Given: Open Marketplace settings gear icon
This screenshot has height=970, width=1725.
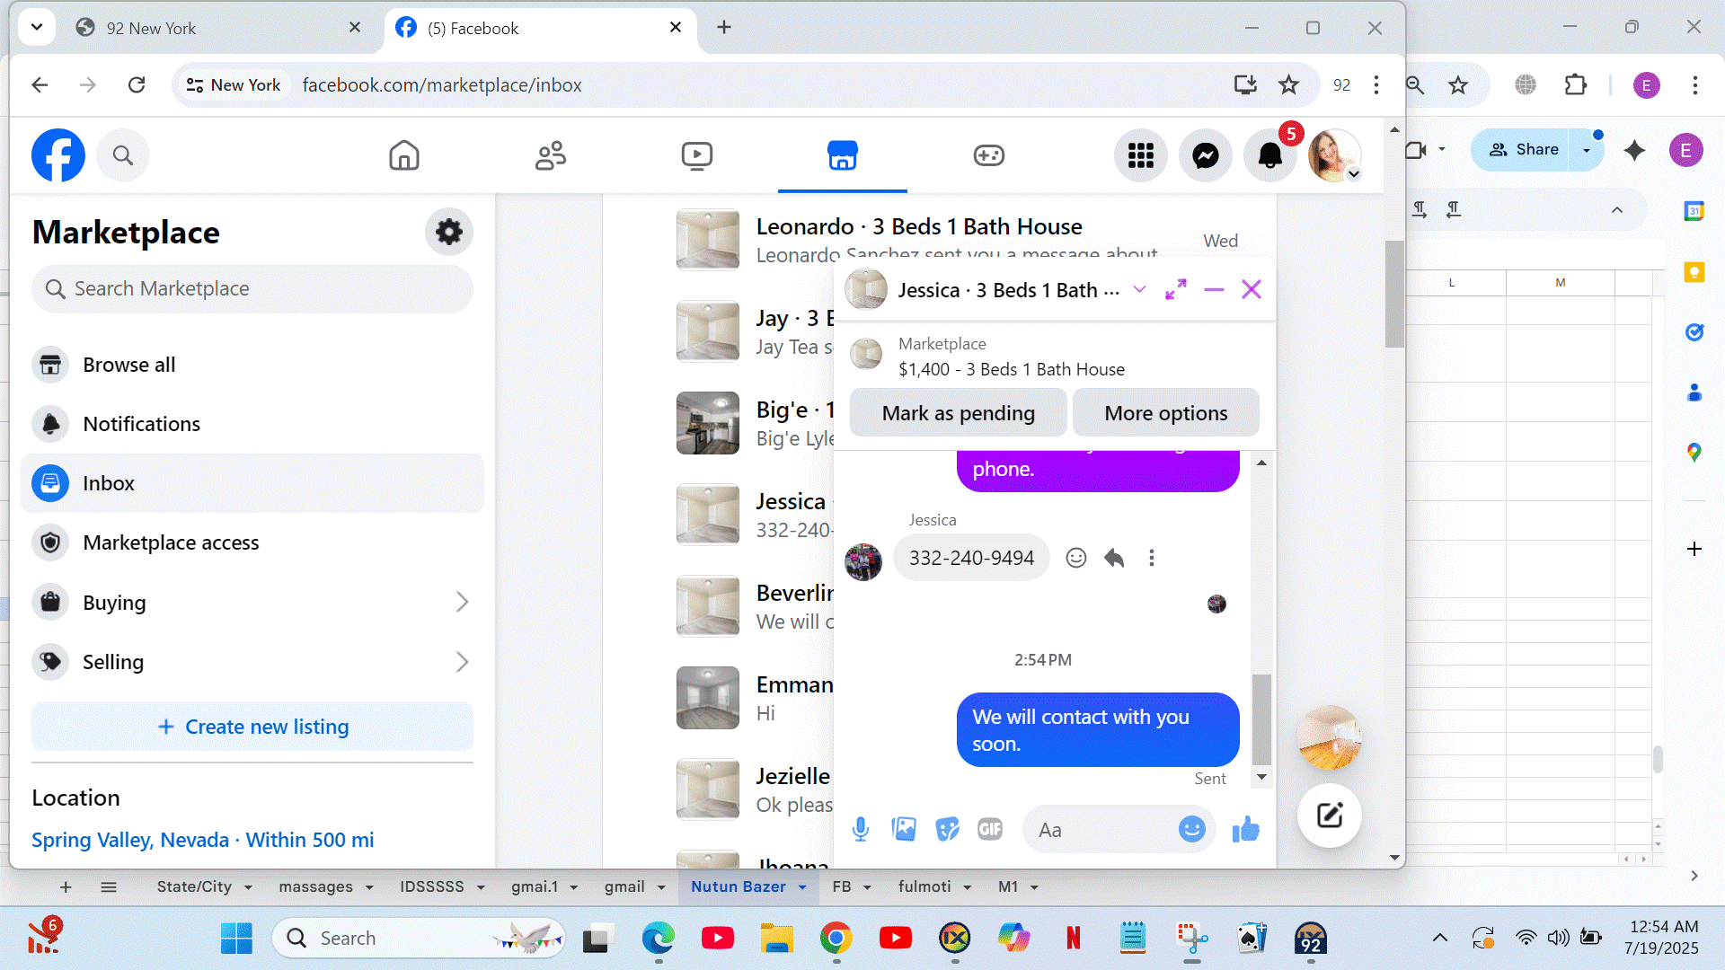Looking at the screenshot, I should 448,232.
